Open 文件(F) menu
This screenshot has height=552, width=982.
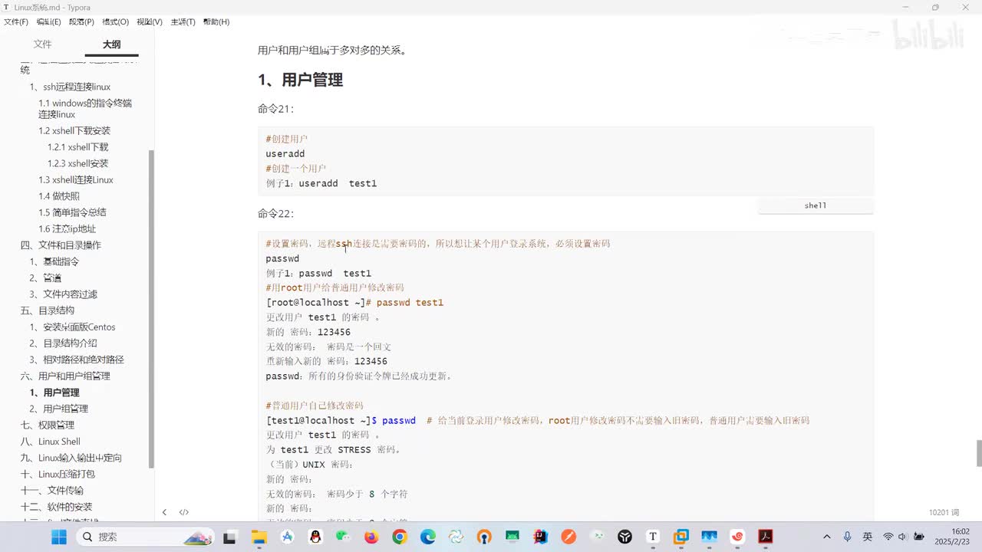point(16,21)
